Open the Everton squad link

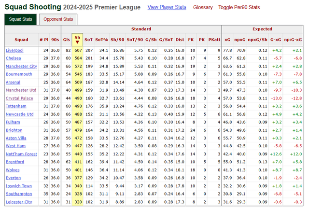13,178
